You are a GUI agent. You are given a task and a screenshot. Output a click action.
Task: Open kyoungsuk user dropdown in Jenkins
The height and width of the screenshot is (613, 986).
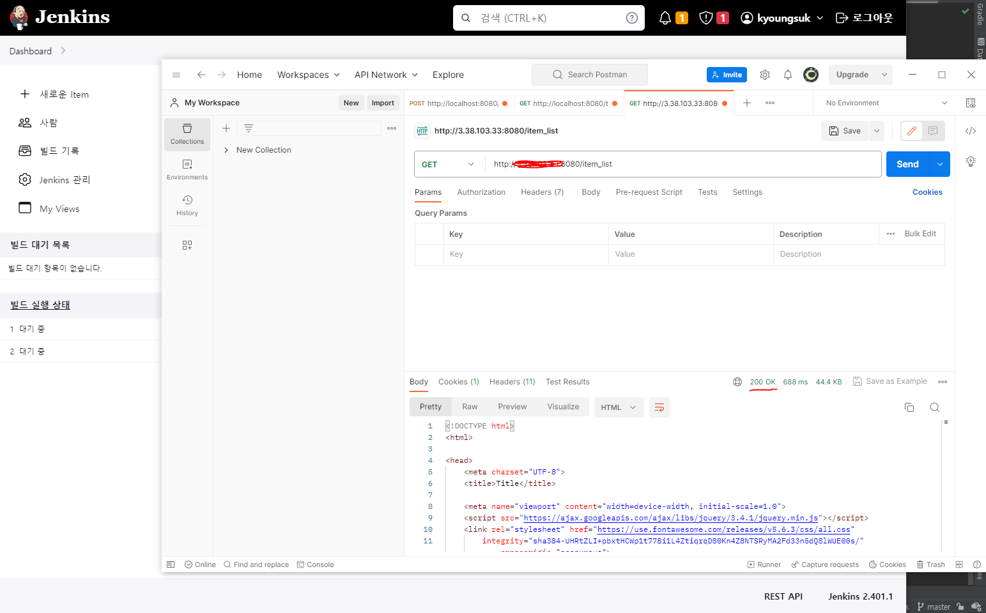(782, 18)
